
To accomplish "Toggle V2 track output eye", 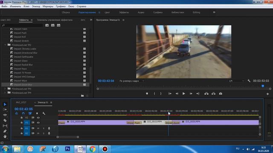I will (38, 118).
